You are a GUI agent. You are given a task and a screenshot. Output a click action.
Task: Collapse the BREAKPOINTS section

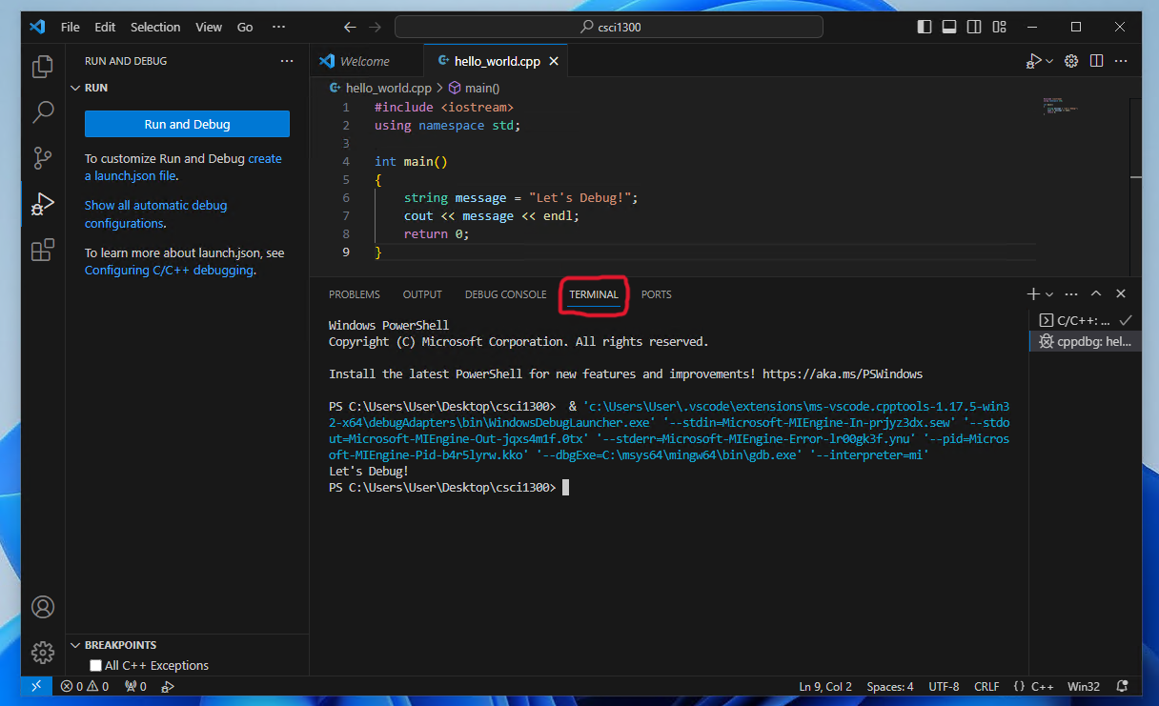187,645
